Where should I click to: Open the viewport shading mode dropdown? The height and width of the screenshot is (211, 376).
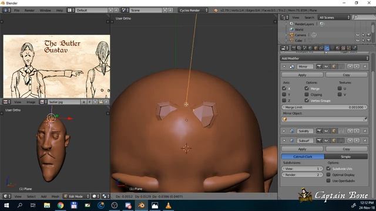click(x=96, y=196)
